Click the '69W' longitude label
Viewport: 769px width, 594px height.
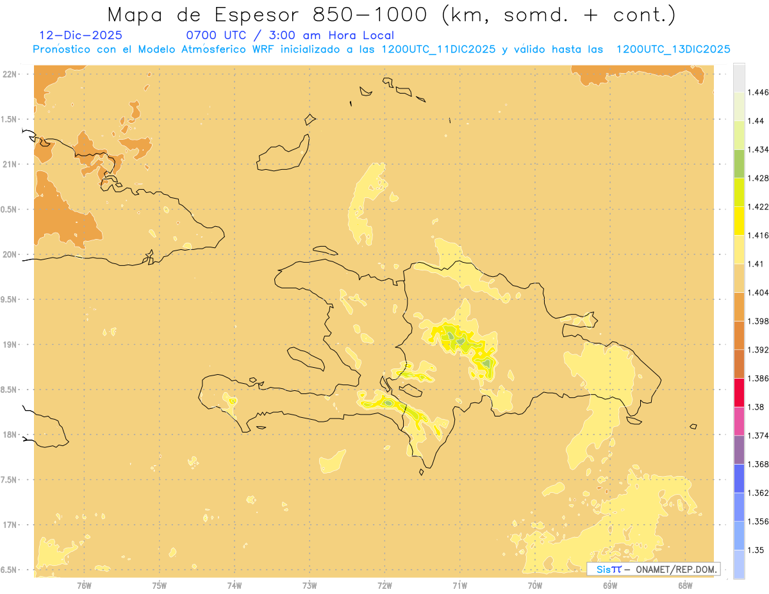pyautogui.click(x=610, y=585)
